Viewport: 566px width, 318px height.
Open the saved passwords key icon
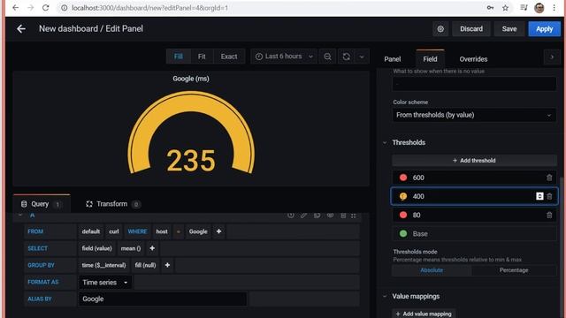[490, 8]
